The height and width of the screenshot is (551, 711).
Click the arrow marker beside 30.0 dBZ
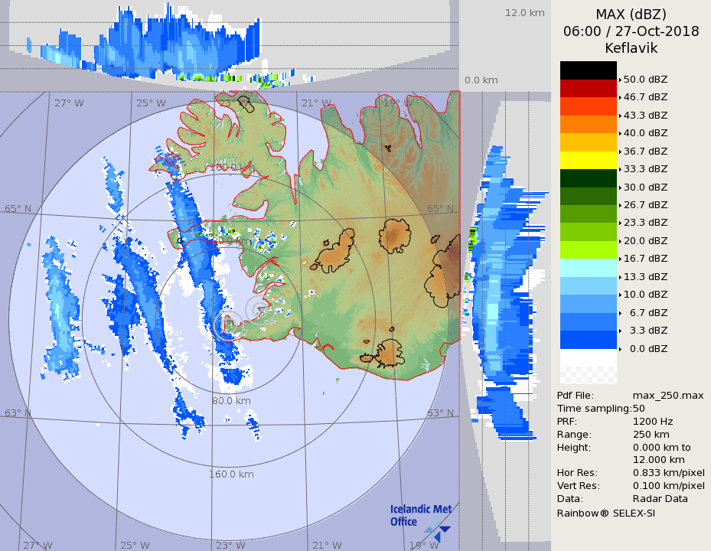pos(620,187)
